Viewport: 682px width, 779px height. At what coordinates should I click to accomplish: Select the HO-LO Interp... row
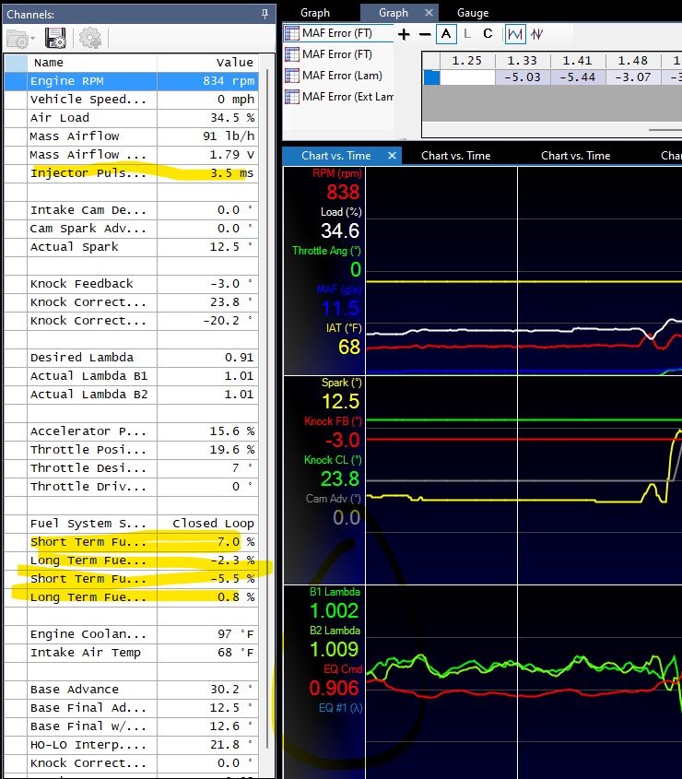tap(132, 745)
